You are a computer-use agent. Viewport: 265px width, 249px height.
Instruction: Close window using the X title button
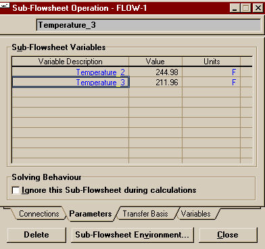coord(258,8)
